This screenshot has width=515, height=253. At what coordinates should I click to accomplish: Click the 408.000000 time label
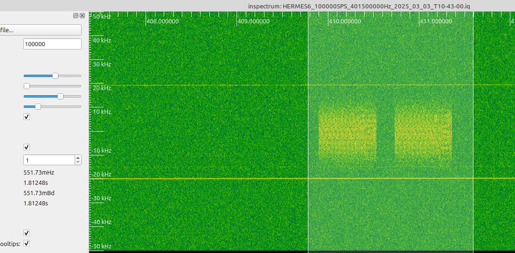pyautogui.click(x=162, y=21)
